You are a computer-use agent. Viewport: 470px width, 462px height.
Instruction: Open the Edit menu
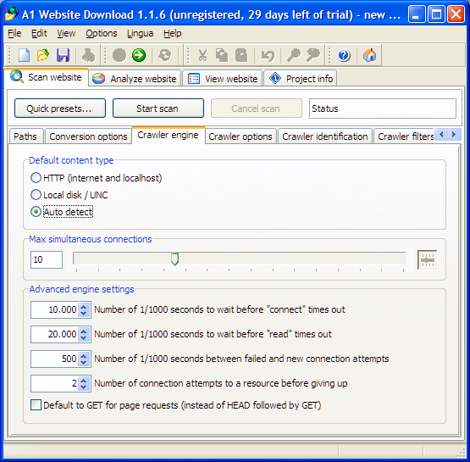[x=39, y=33]
